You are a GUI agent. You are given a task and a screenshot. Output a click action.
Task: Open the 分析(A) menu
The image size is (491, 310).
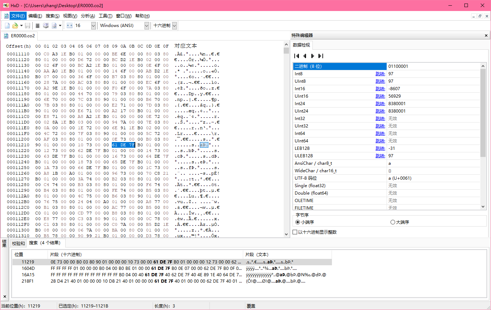[88, 16]
